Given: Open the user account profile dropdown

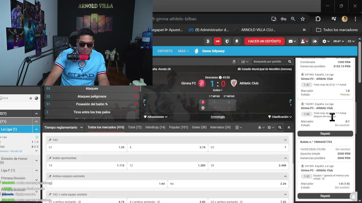Looking at the screenshot, I should [305, 41].
